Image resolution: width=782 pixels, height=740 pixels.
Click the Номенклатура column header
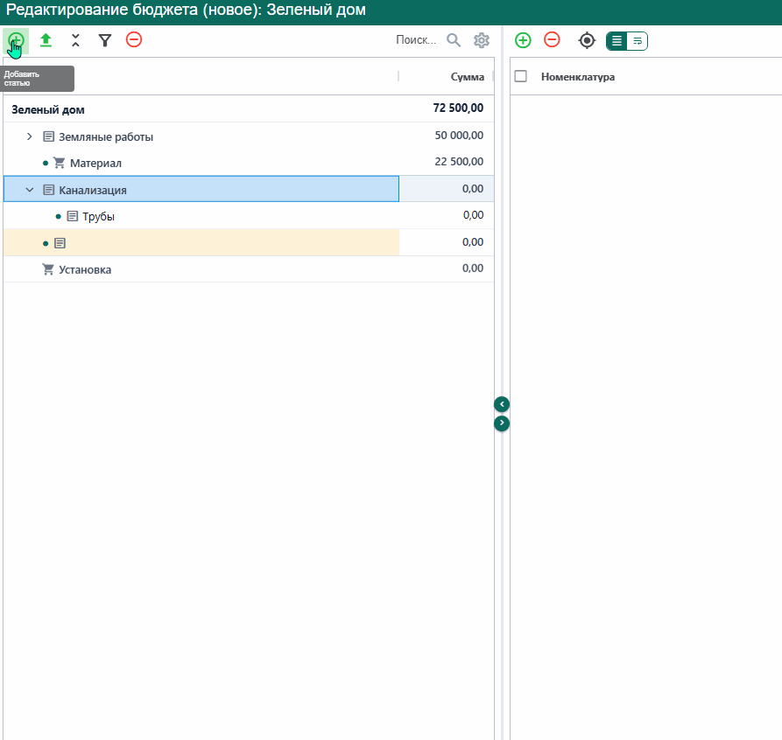pyautogui.click(x=577, y=77)
